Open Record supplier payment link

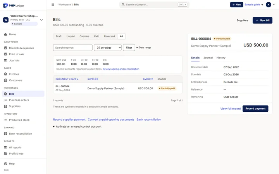point(69,119)
